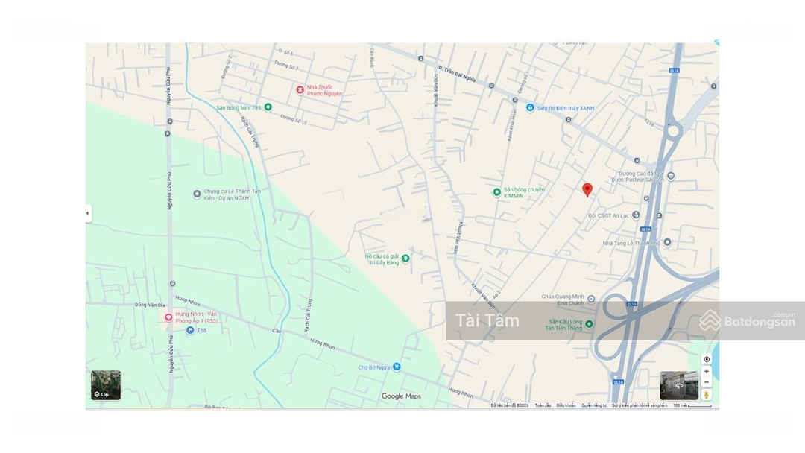Viewport: 805px width, 453px height.
Task: Center map on my location
Action: pos(707,359)
